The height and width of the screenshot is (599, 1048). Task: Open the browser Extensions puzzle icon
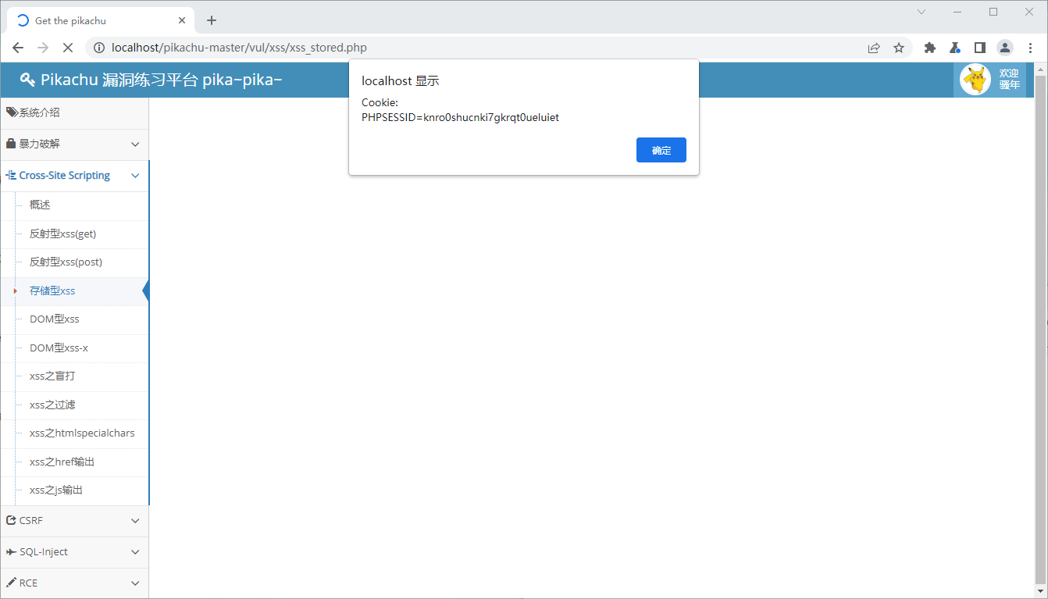(x=929, y=48)
